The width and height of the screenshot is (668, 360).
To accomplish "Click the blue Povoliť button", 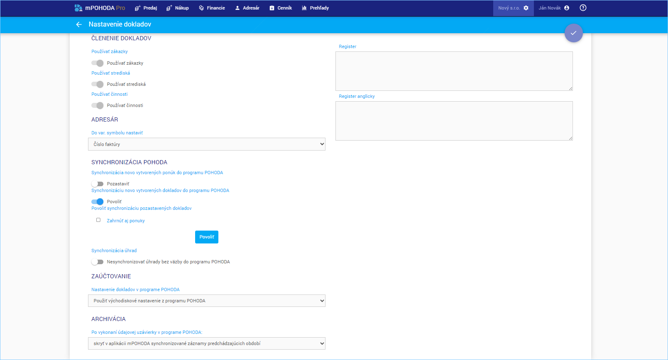I will point(207,237).
